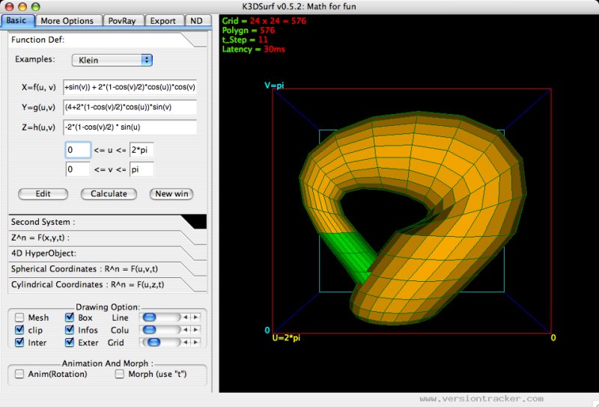The width and height of the screenshot is (599, 407).
Task: Click the Grid slider right arrow
Action: point(195,343)
